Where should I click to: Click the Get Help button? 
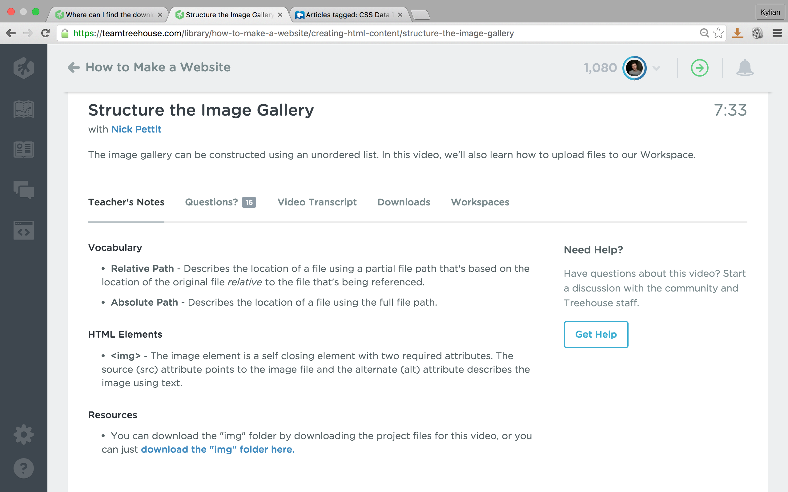[596, 335]
